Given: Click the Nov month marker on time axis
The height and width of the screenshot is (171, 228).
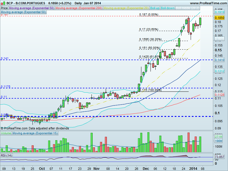Looking at the screenshot, I should pos(96,169).
